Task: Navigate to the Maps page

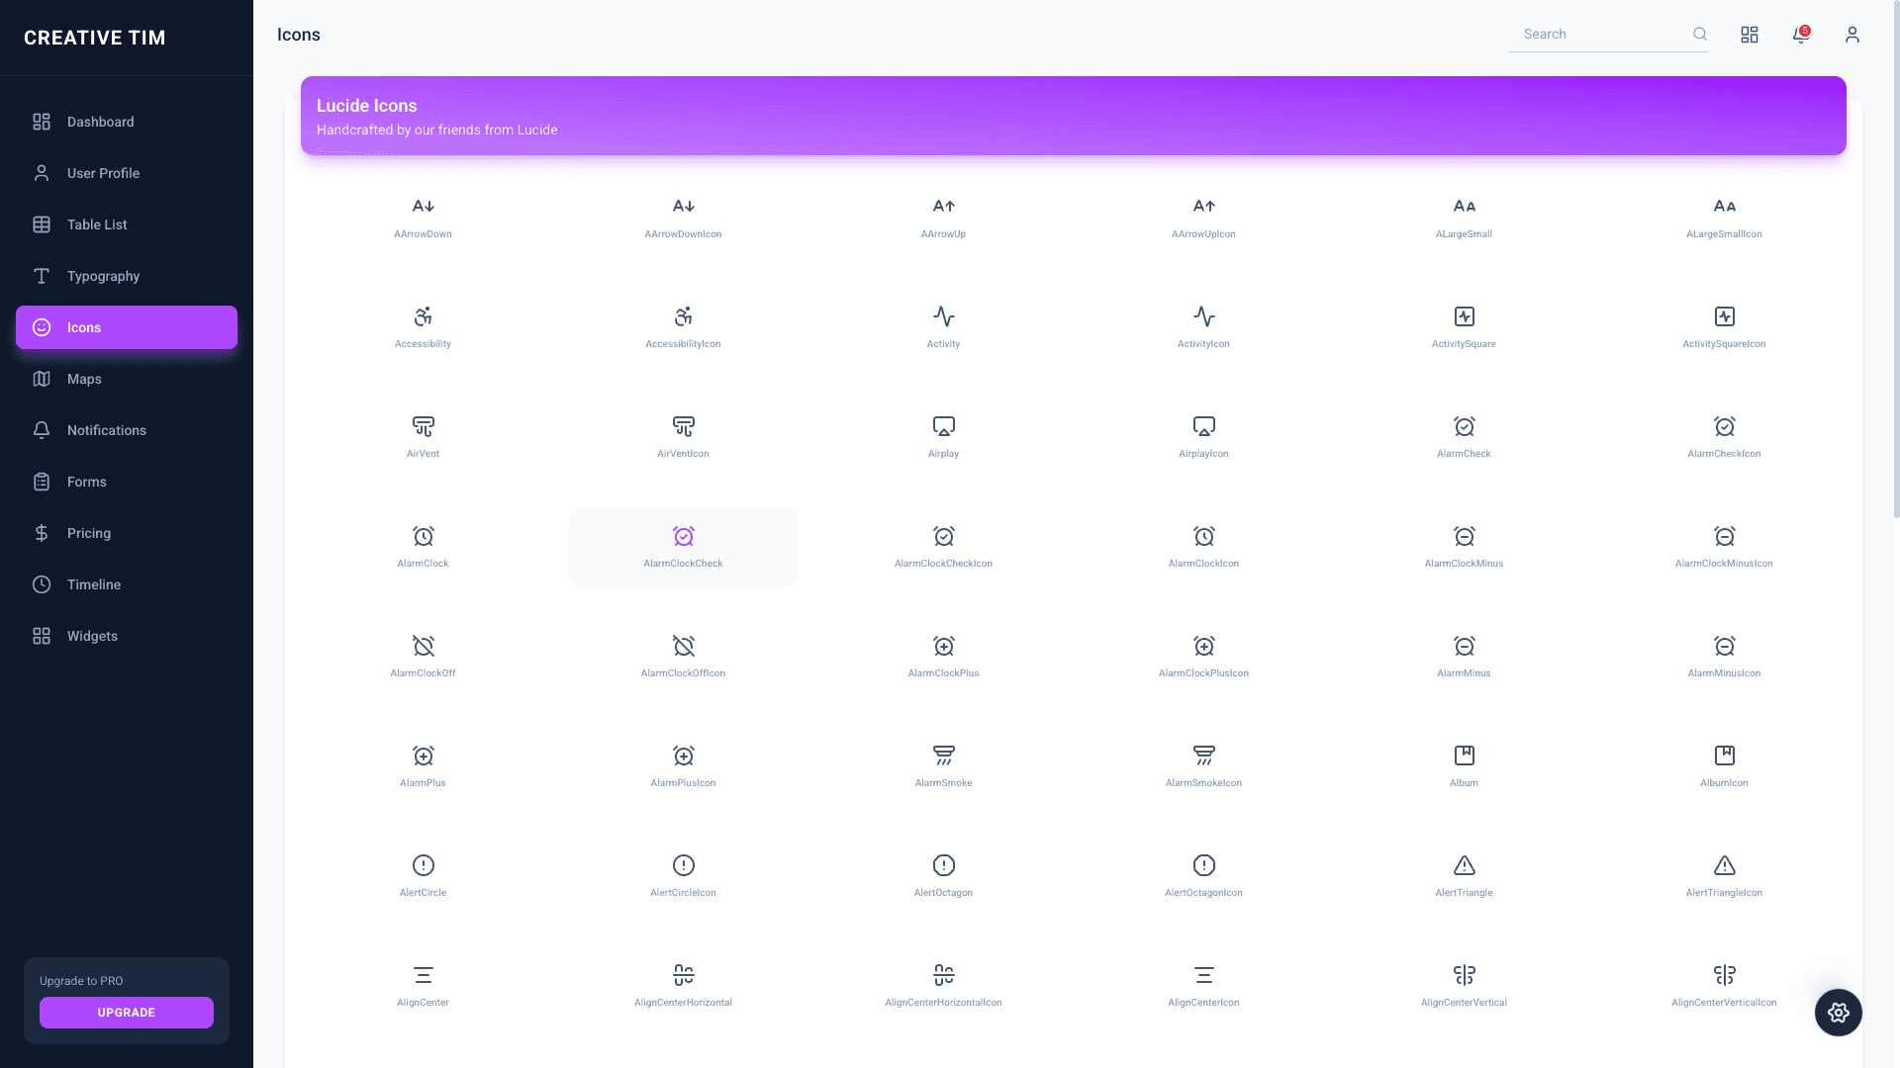Action: point(84,379)
